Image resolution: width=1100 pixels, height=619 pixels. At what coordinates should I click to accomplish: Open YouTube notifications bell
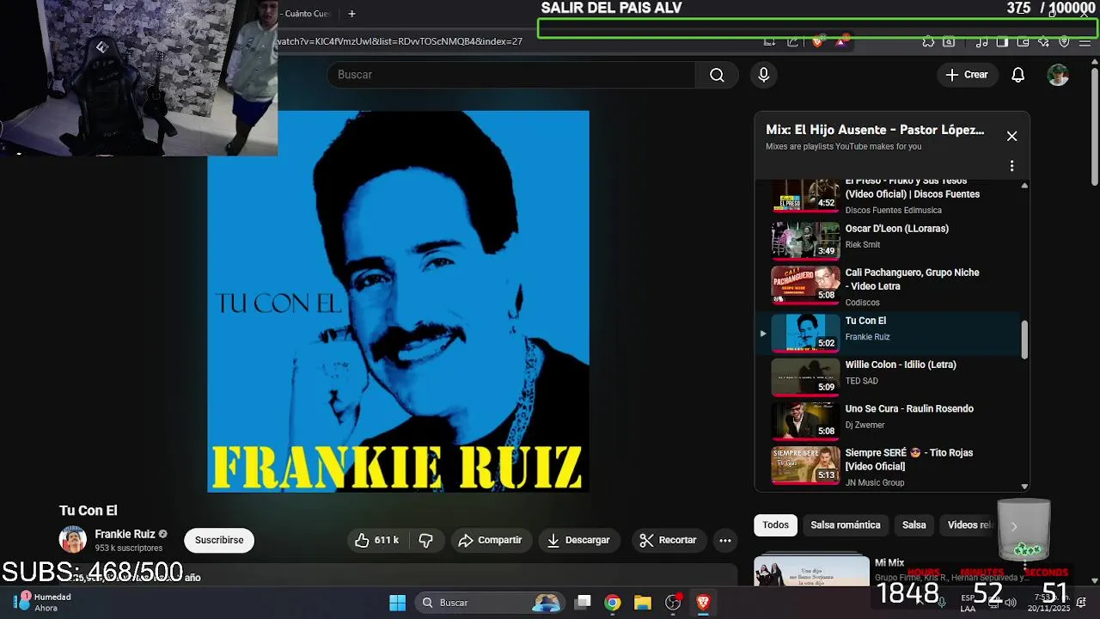click(1017, 75)
